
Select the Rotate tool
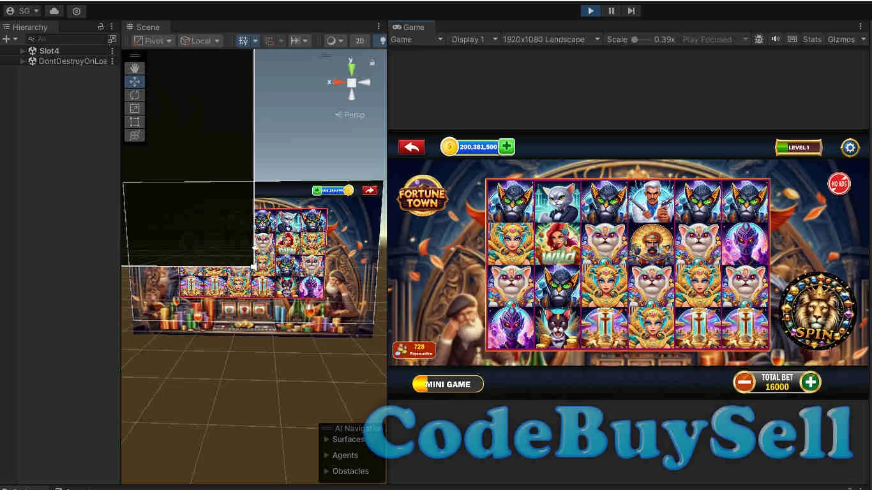135,95
